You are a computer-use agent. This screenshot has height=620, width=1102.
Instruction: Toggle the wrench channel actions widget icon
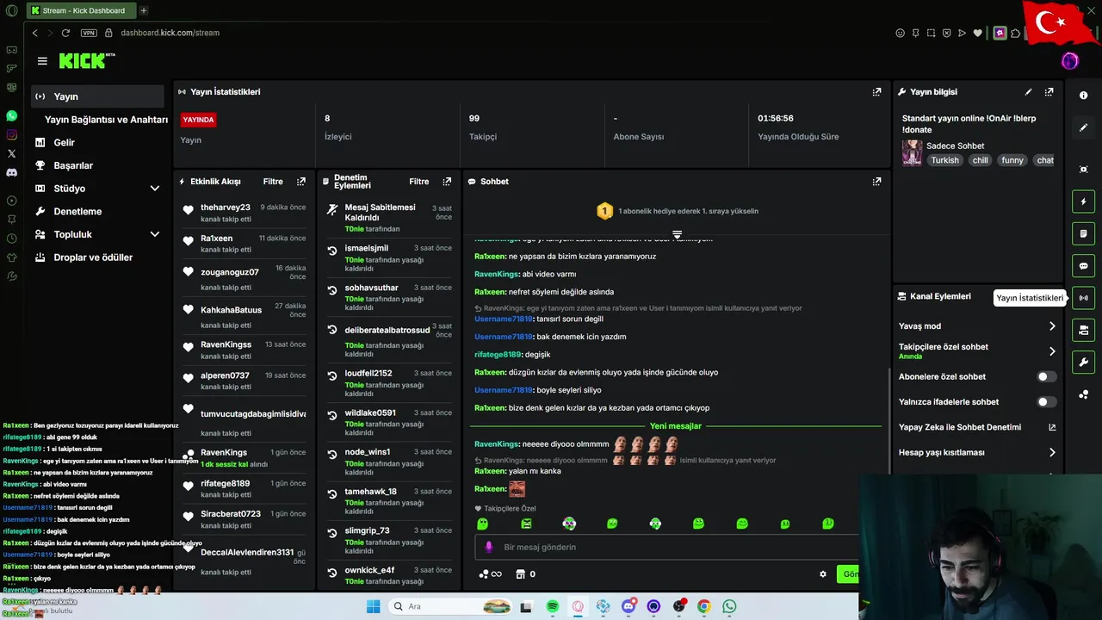pos(1084,362)
